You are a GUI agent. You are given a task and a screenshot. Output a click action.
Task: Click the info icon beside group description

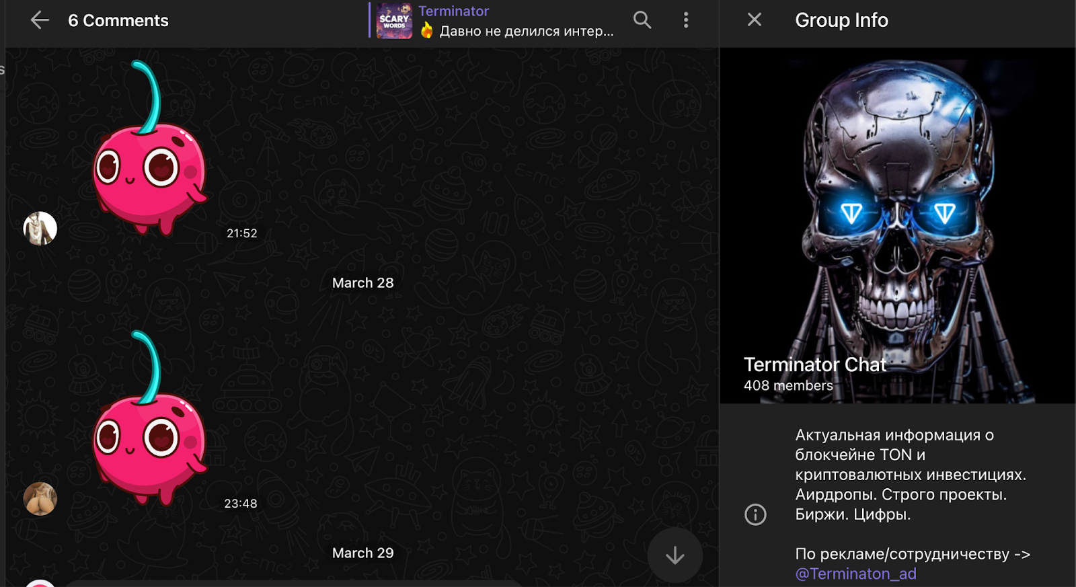(755, 514)
